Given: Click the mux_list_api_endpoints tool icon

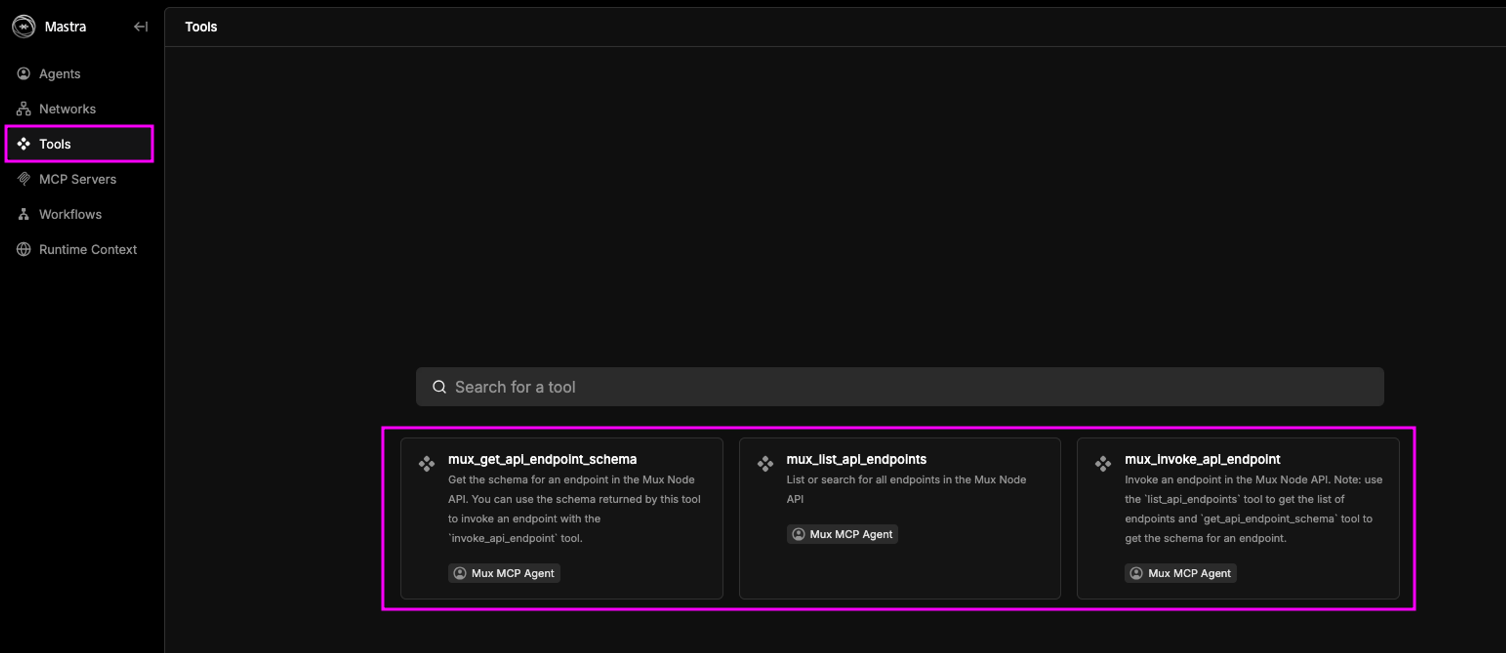Looking at the screenshot, I should (765, 464).
